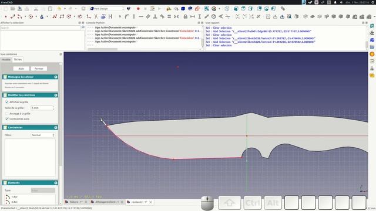376x211 pixels.
Task: Switch to isometric view cube icon
Action: [227, 9]
